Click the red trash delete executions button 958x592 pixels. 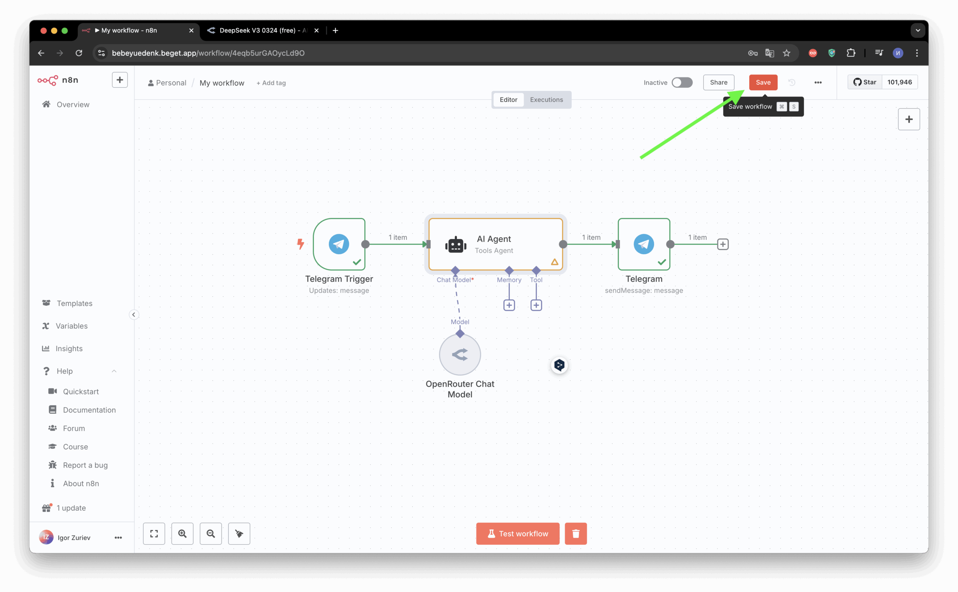(576, 534)
